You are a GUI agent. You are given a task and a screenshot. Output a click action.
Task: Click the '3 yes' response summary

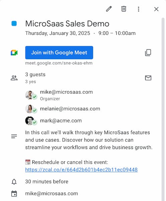30,82
